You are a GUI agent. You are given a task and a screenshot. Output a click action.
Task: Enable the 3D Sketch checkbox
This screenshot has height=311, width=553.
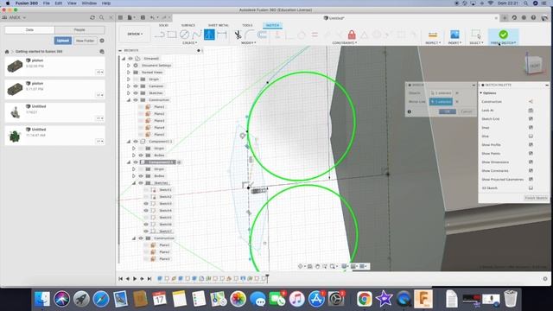point(531,188)
